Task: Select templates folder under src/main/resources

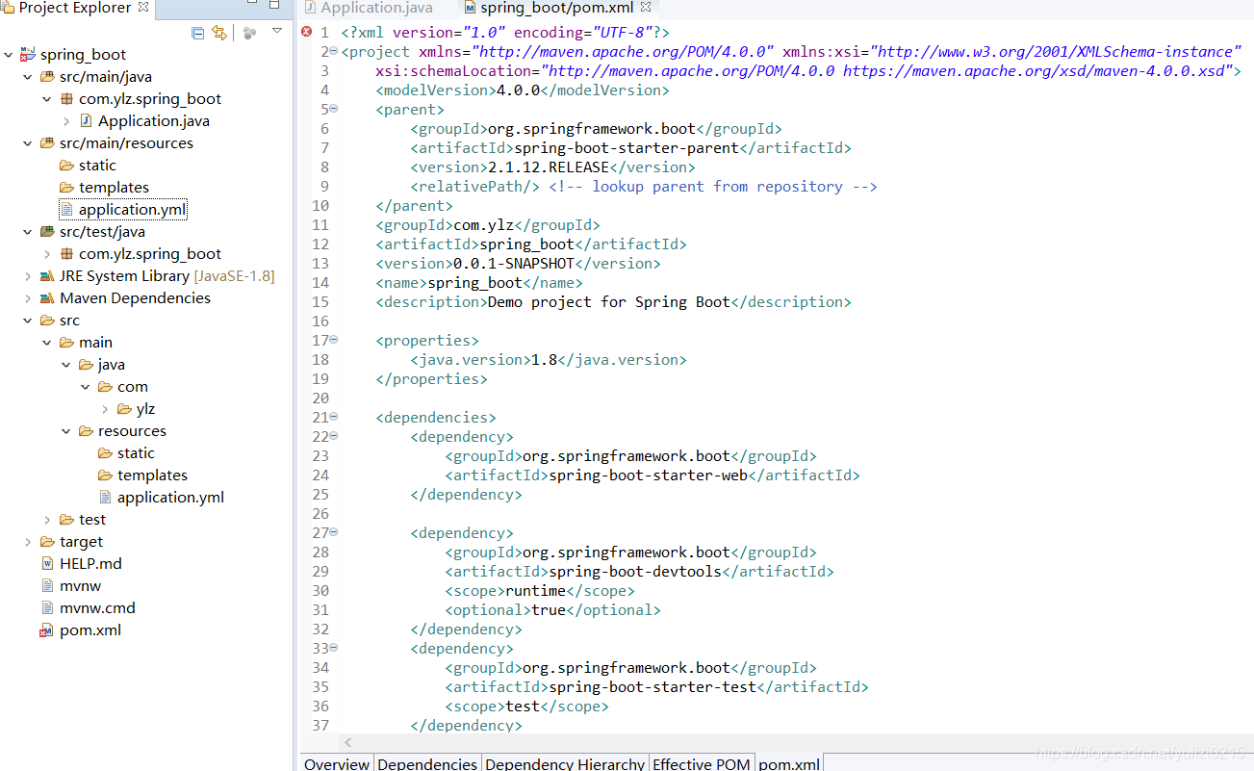Action: 114,188
